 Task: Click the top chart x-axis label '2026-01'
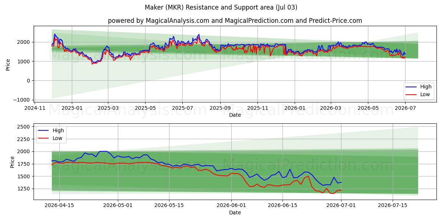click(295, 108)
